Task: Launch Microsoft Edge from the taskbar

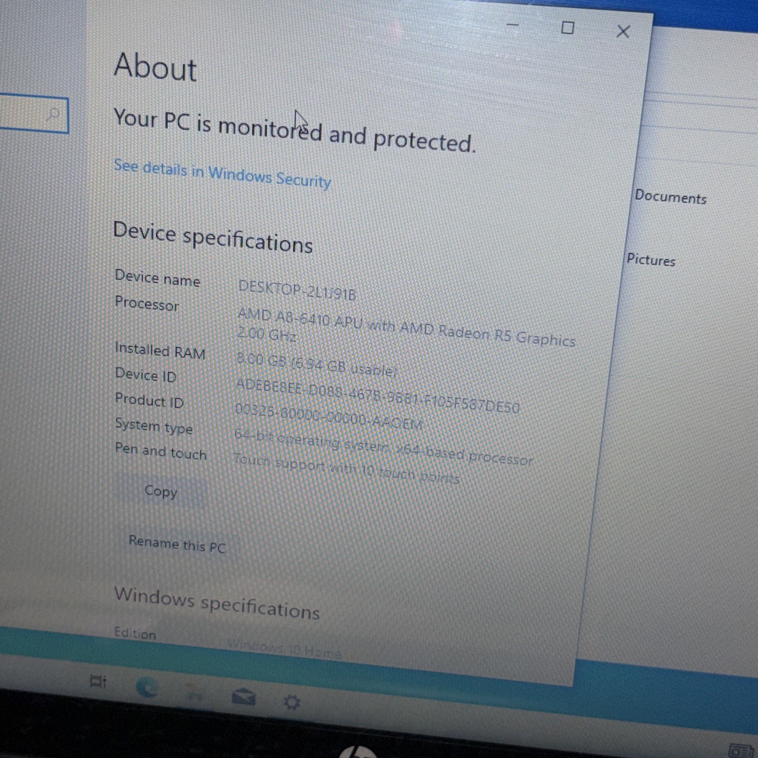Action: (147, 687)
